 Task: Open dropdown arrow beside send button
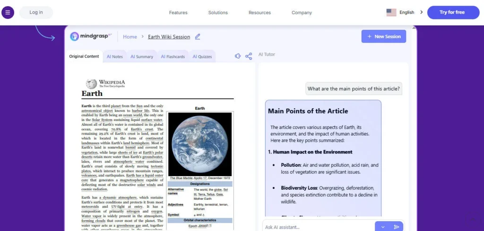pyautogui.click(x=383, y=227)
